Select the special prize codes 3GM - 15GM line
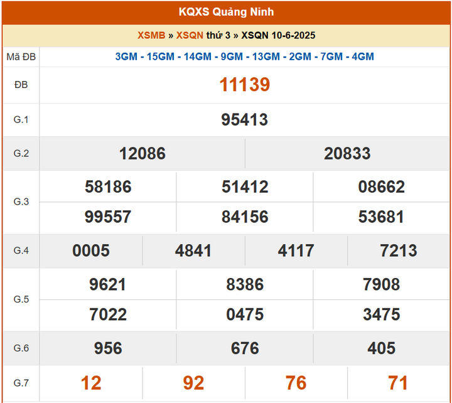Viewport: 452px width, 403px height. [244, 56]
